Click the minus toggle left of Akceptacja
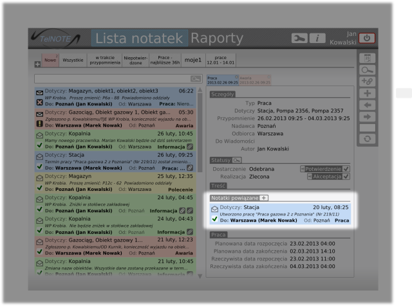The image size is (412, 306). (310, 177)
